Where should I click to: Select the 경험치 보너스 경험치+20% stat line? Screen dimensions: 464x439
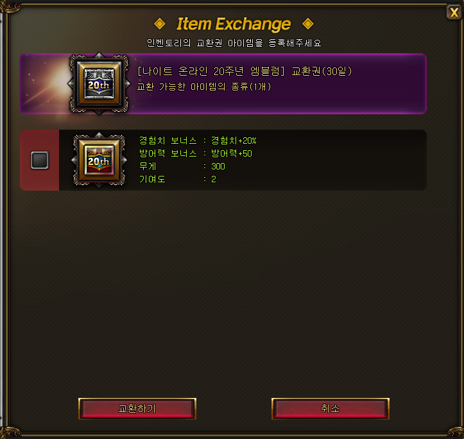(x=198, y=141)
